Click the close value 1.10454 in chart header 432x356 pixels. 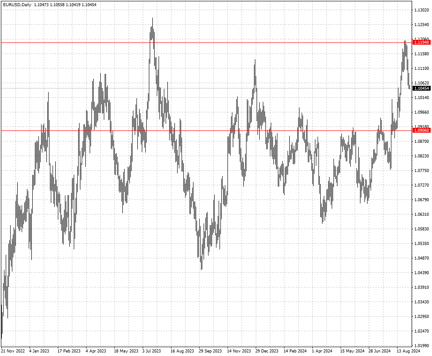(89, 5)
